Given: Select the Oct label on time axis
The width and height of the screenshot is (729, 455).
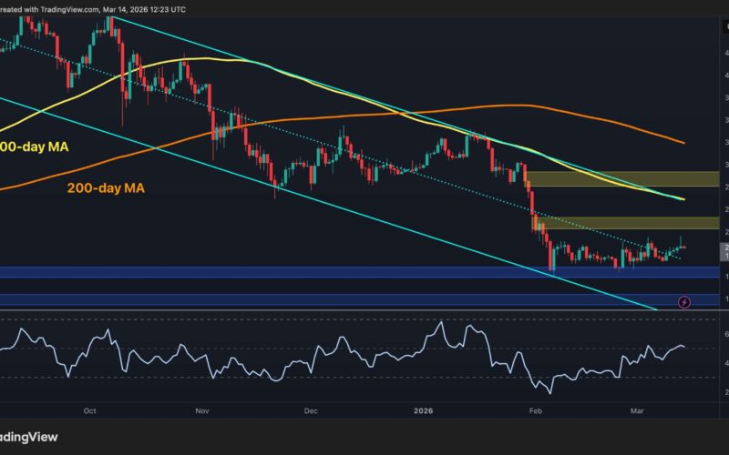Looking at the screenshot, I should (89, 410).
